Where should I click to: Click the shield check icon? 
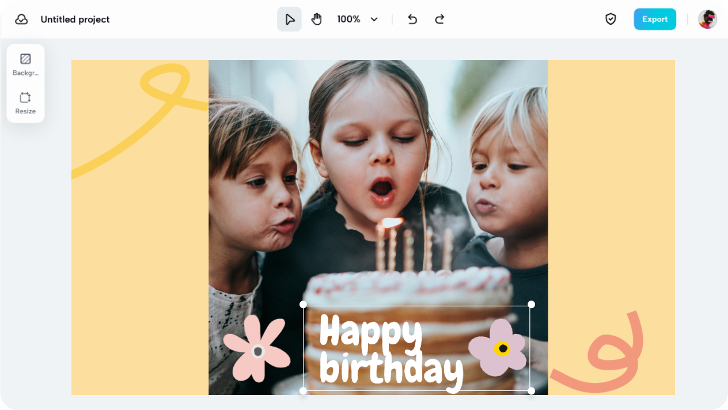tap(611, 19)
